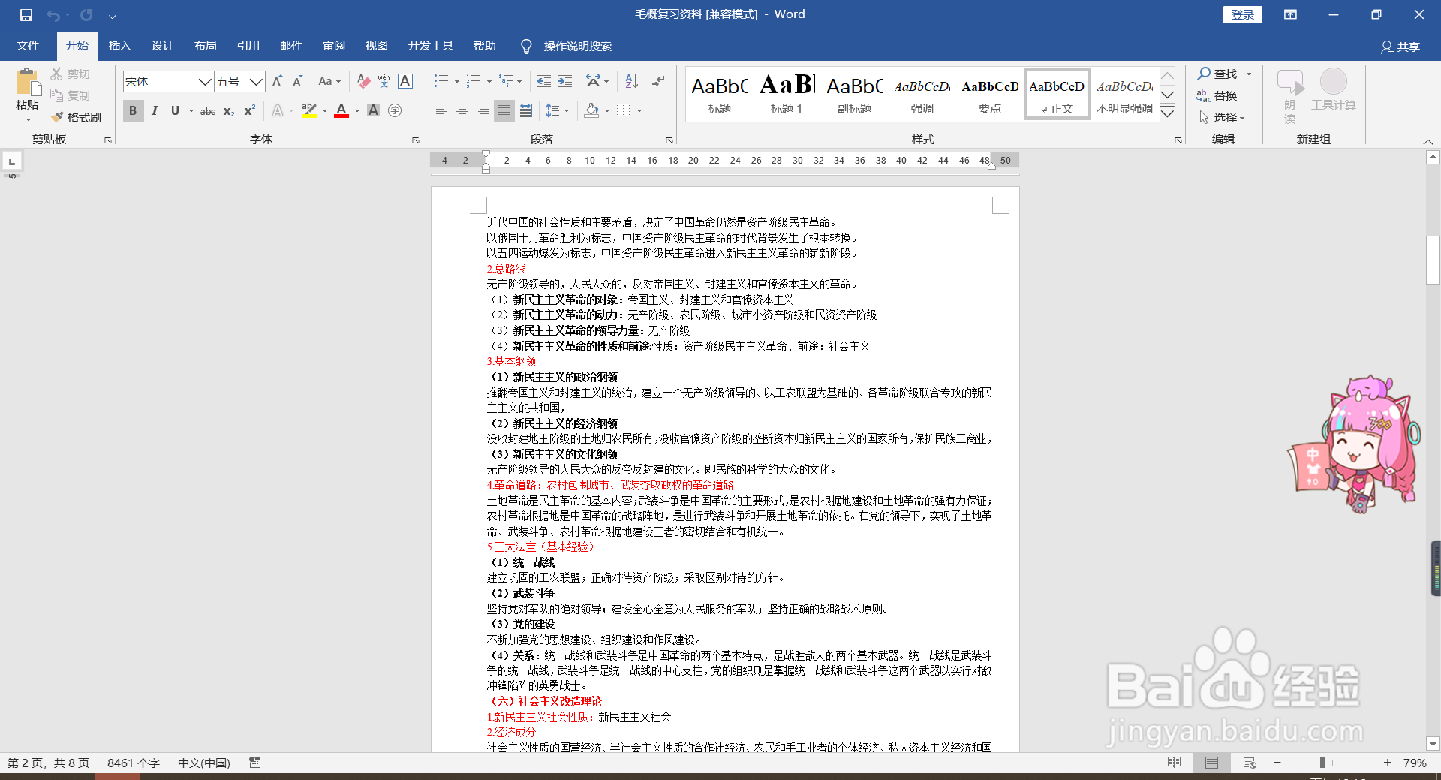Toggle bold formatting

click(x=132, y=110)
